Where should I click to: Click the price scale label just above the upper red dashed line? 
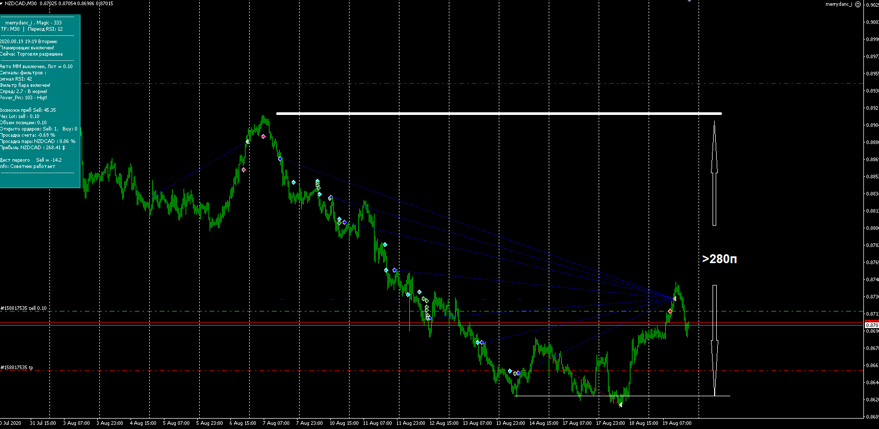[x=872, y=74]
